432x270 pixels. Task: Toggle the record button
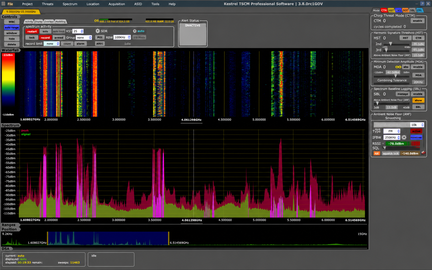[45, 38]
